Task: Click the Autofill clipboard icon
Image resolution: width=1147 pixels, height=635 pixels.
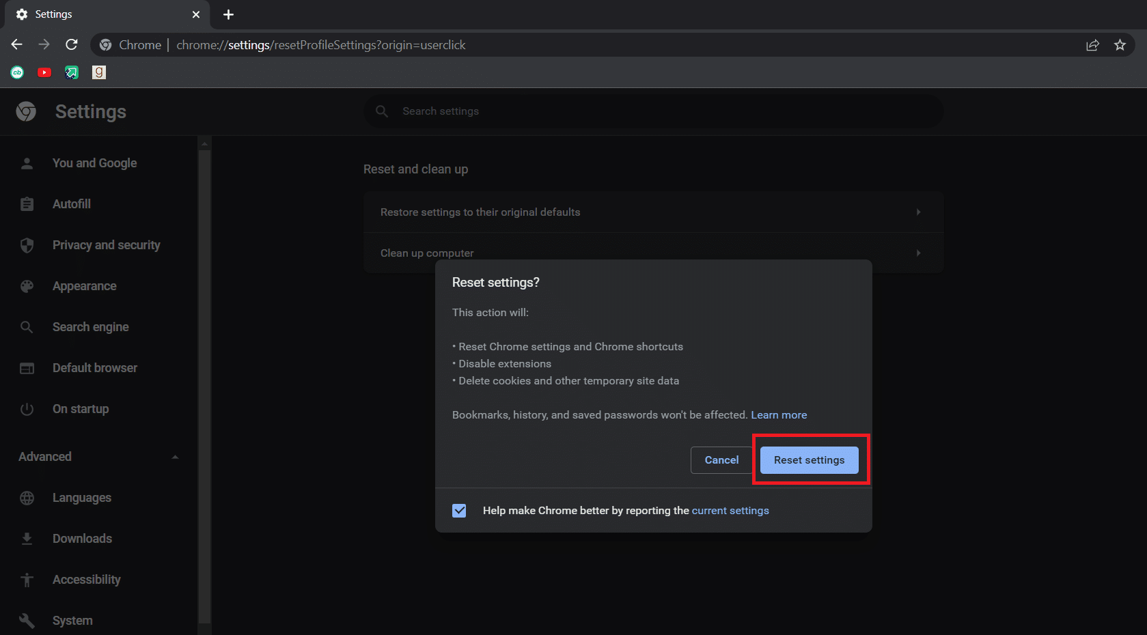Action: (x=27, y=204)
